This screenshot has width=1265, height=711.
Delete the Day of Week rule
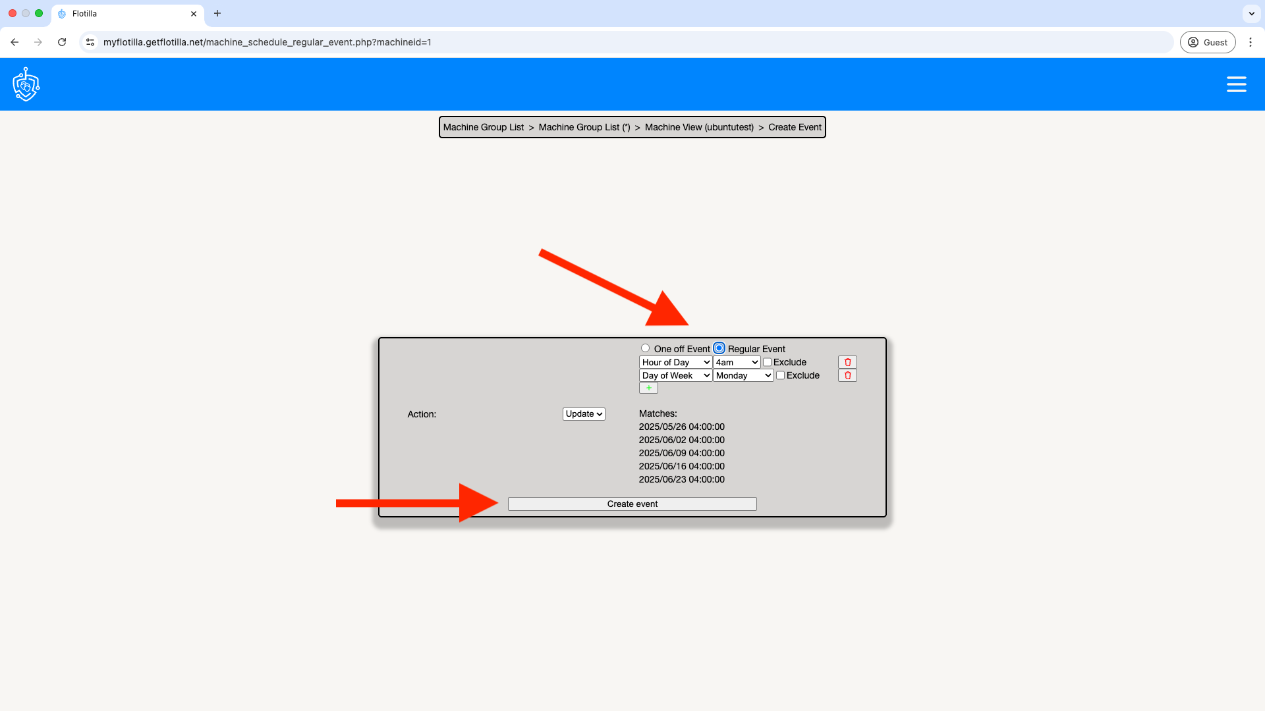coord(847,375)
